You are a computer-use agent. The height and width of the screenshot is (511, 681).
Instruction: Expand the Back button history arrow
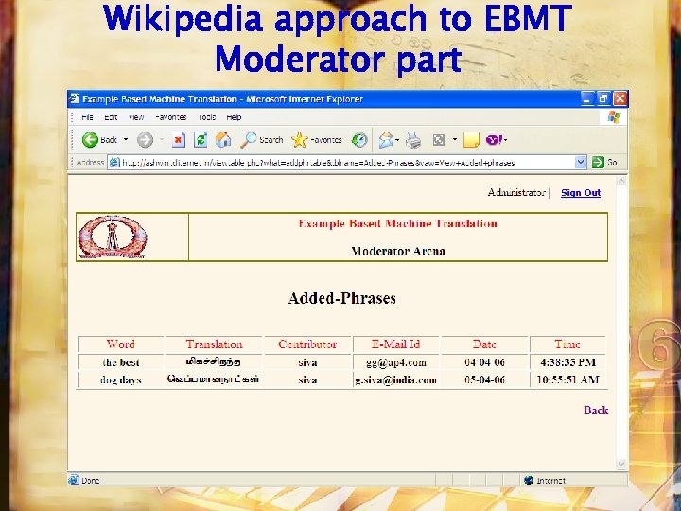coord(126,139)
